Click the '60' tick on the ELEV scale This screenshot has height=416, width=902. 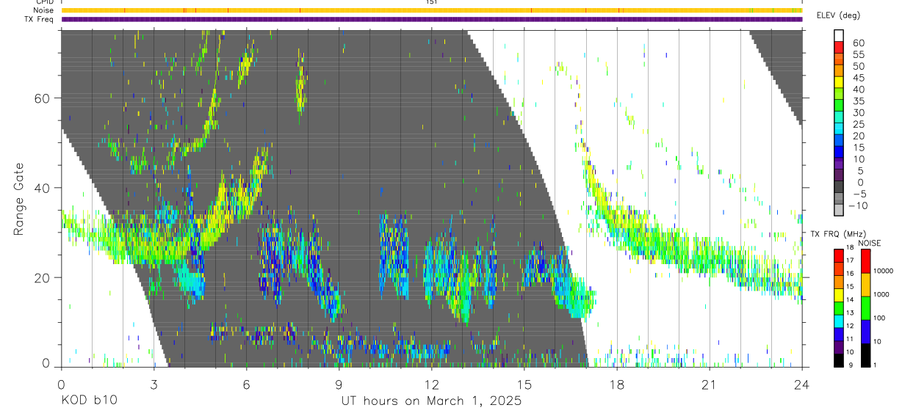[x=858, y=43]
